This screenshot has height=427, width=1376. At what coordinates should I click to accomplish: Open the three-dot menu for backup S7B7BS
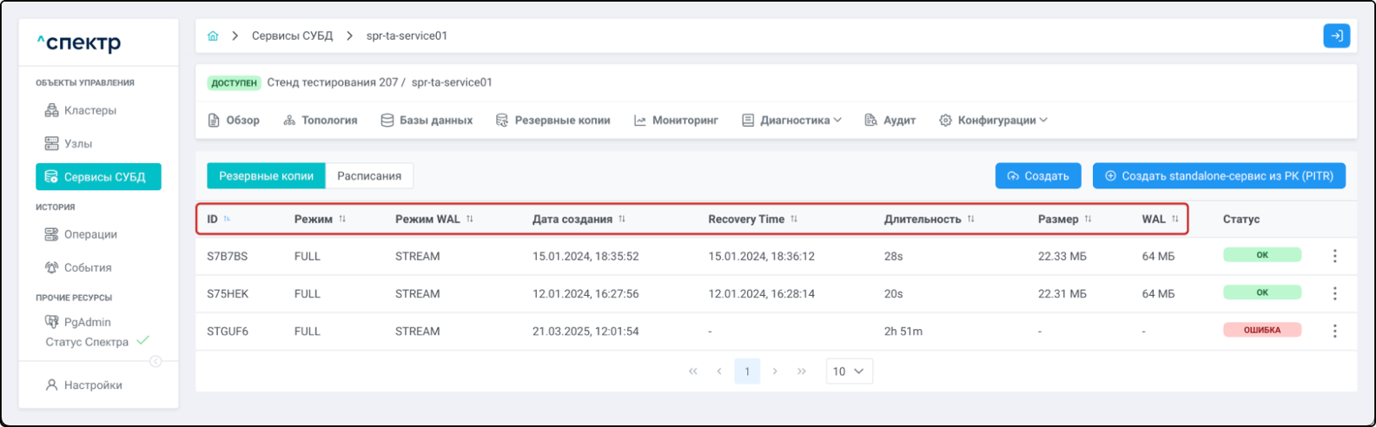pos(1334,256)
